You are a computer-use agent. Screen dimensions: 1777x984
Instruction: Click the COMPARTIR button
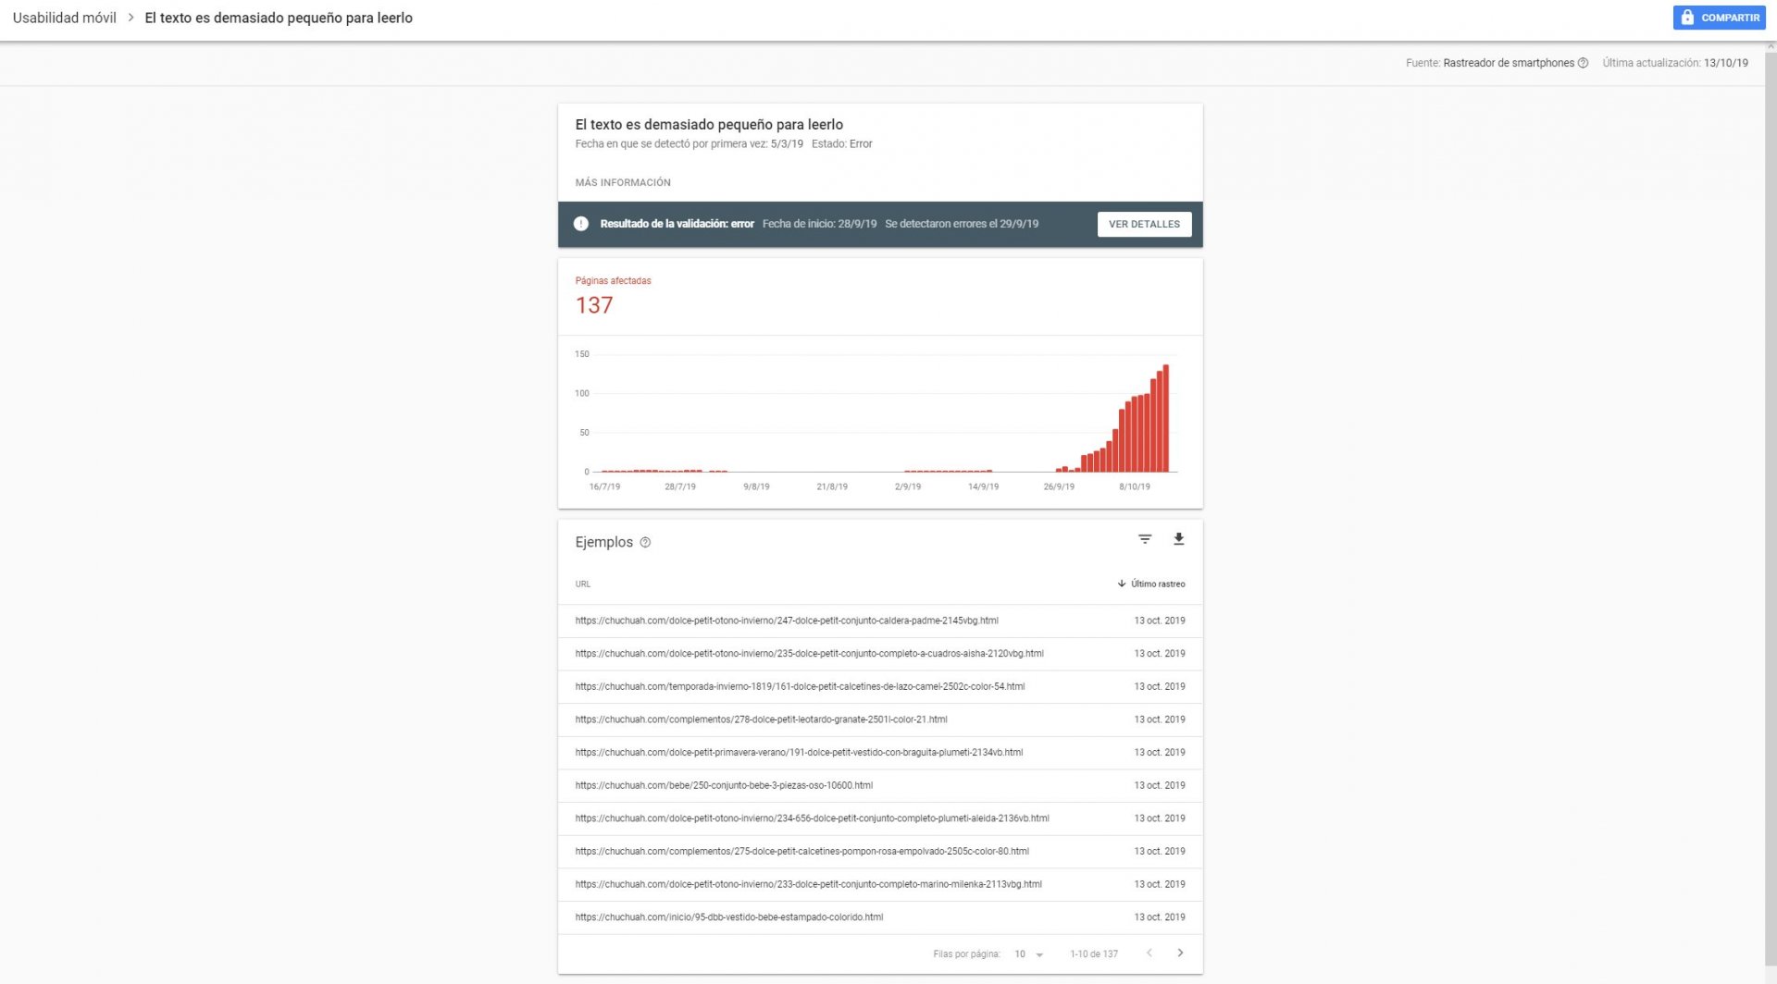point(1719,18)
